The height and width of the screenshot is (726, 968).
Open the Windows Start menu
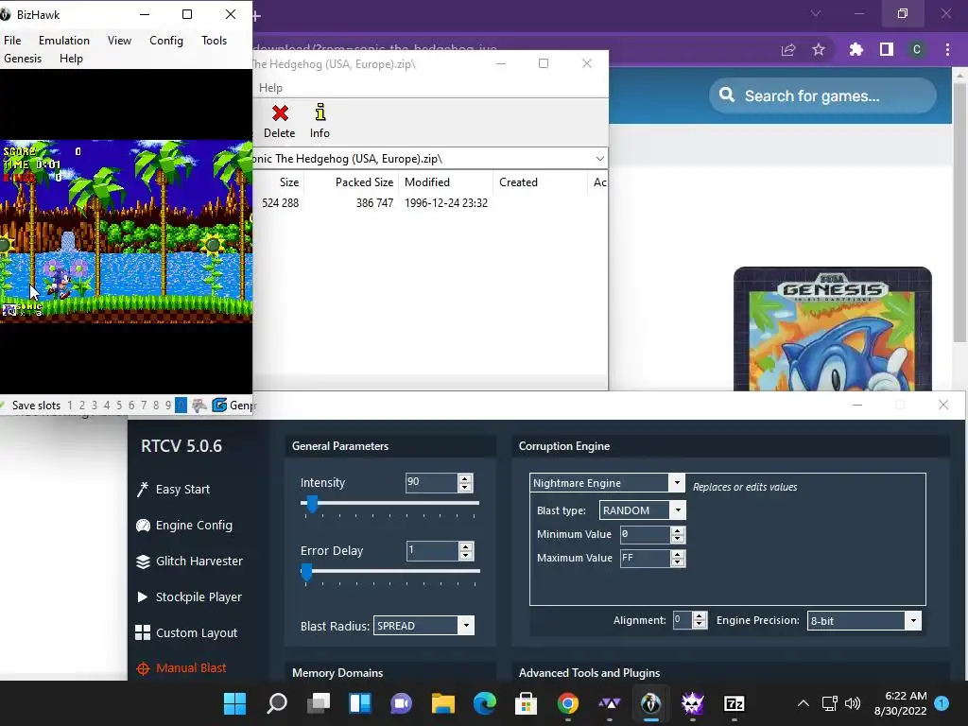(x=234, y=703)
